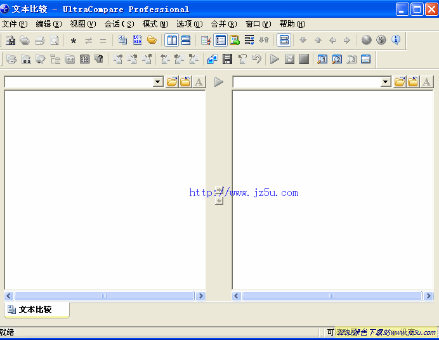Screen dimensions: 439x340
Task: Click the magnifier window 2 icon
Action: 337,60
